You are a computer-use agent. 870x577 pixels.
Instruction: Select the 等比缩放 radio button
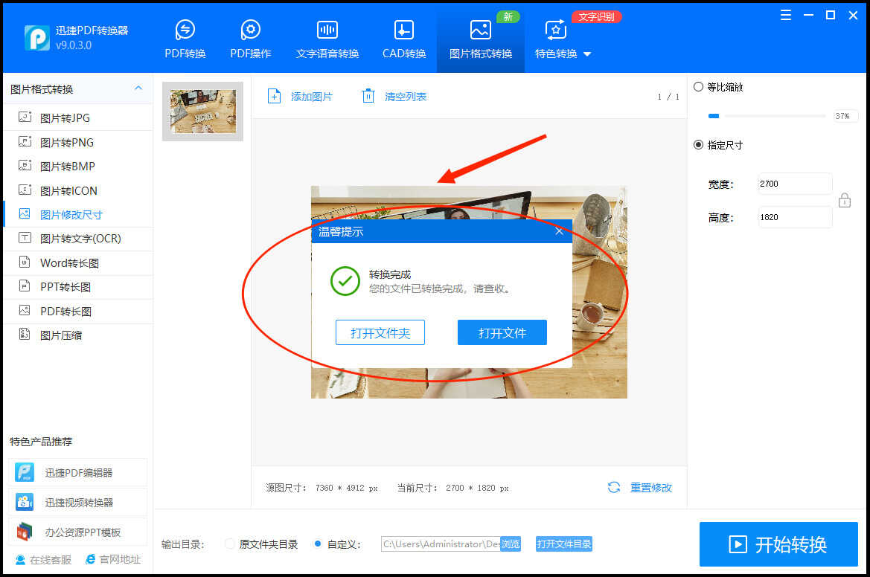699,86
